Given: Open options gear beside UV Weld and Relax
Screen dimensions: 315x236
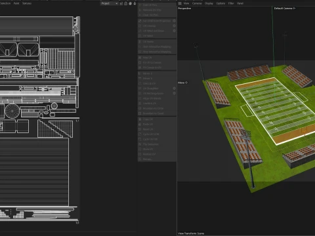Looking at the screenshot, I should [174, 31].
